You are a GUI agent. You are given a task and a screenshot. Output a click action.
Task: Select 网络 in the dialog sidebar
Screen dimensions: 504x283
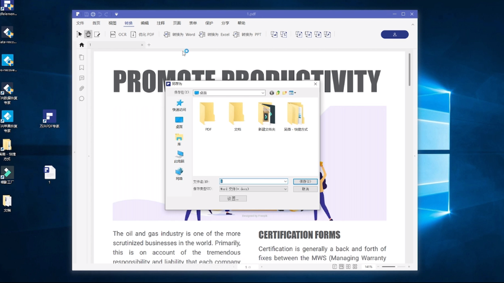(179, 174)
